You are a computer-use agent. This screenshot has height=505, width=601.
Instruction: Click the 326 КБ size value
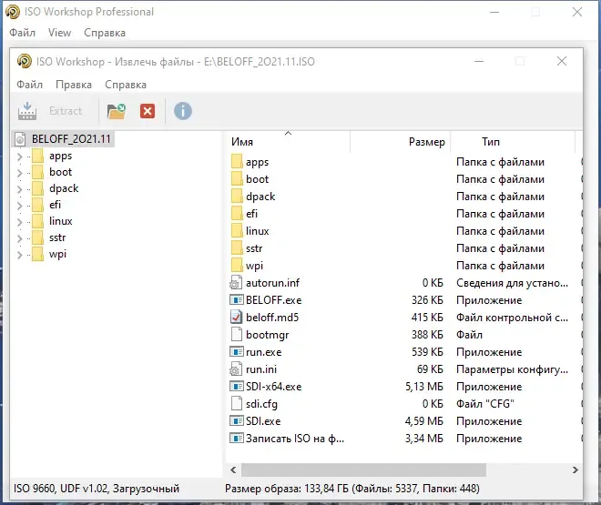427,300
